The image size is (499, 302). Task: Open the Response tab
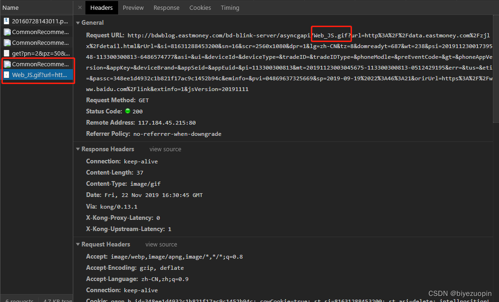click(x=167, y=7)
